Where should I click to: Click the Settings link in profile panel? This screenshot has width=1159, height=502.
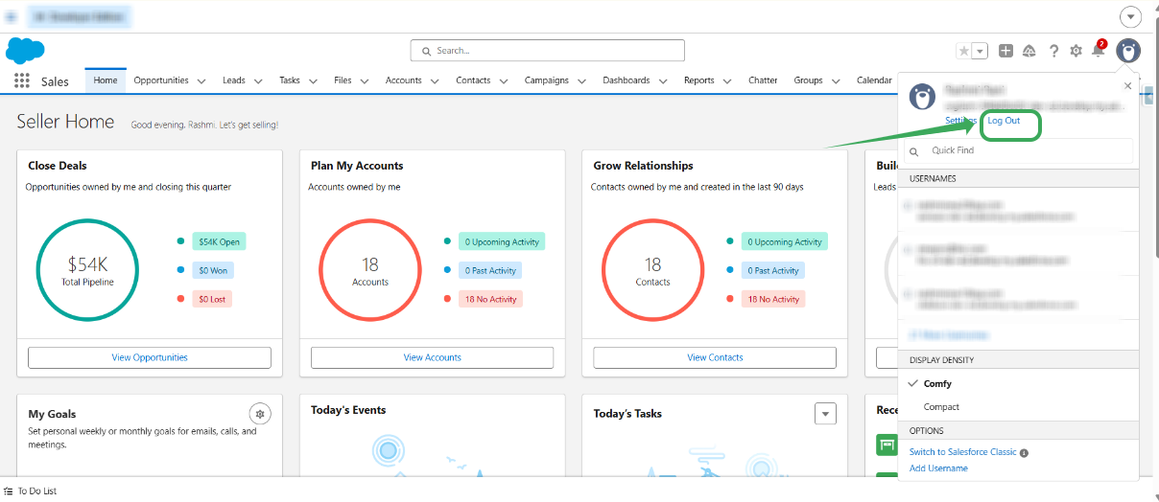pyautogui.click(x=961, y=121)
